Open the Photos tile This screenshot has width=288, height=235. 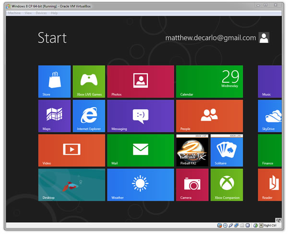(x=141, y=81)
